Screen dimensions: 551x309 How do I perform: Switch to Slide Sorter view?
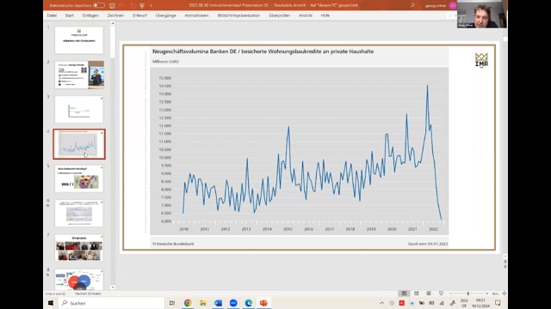[417, 294]
